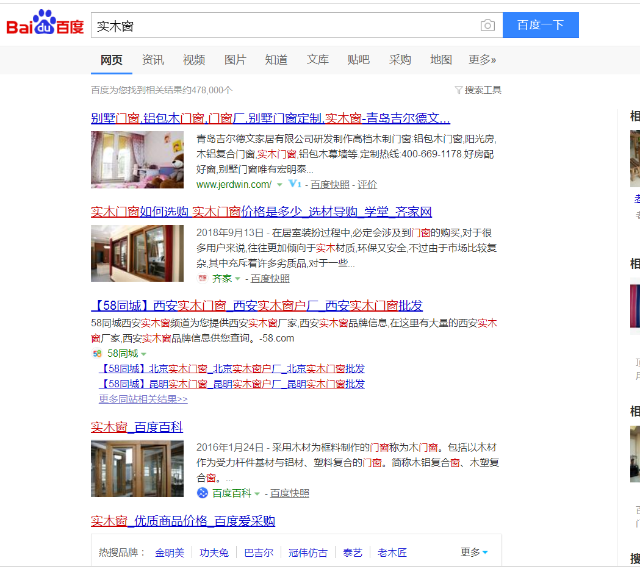Click the 百度百科 source name
640x569 pixels.
click(x=231, y=493)
